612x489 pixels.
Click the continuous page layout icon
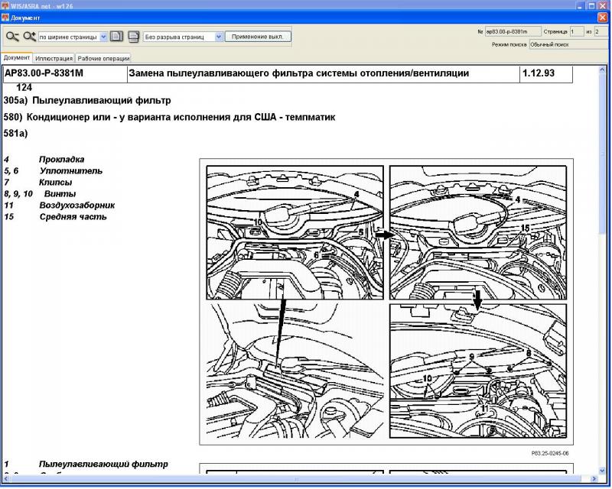pyautogui.click(x=133, y=37)
